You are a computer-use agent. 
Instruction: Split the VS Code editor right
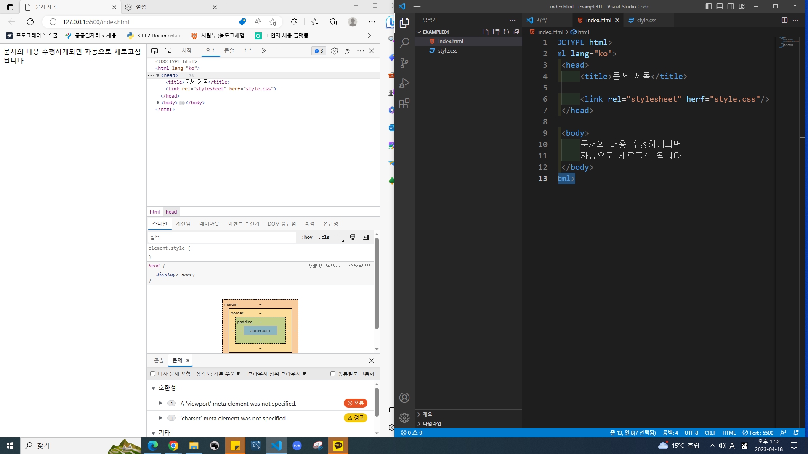(784, 20)
